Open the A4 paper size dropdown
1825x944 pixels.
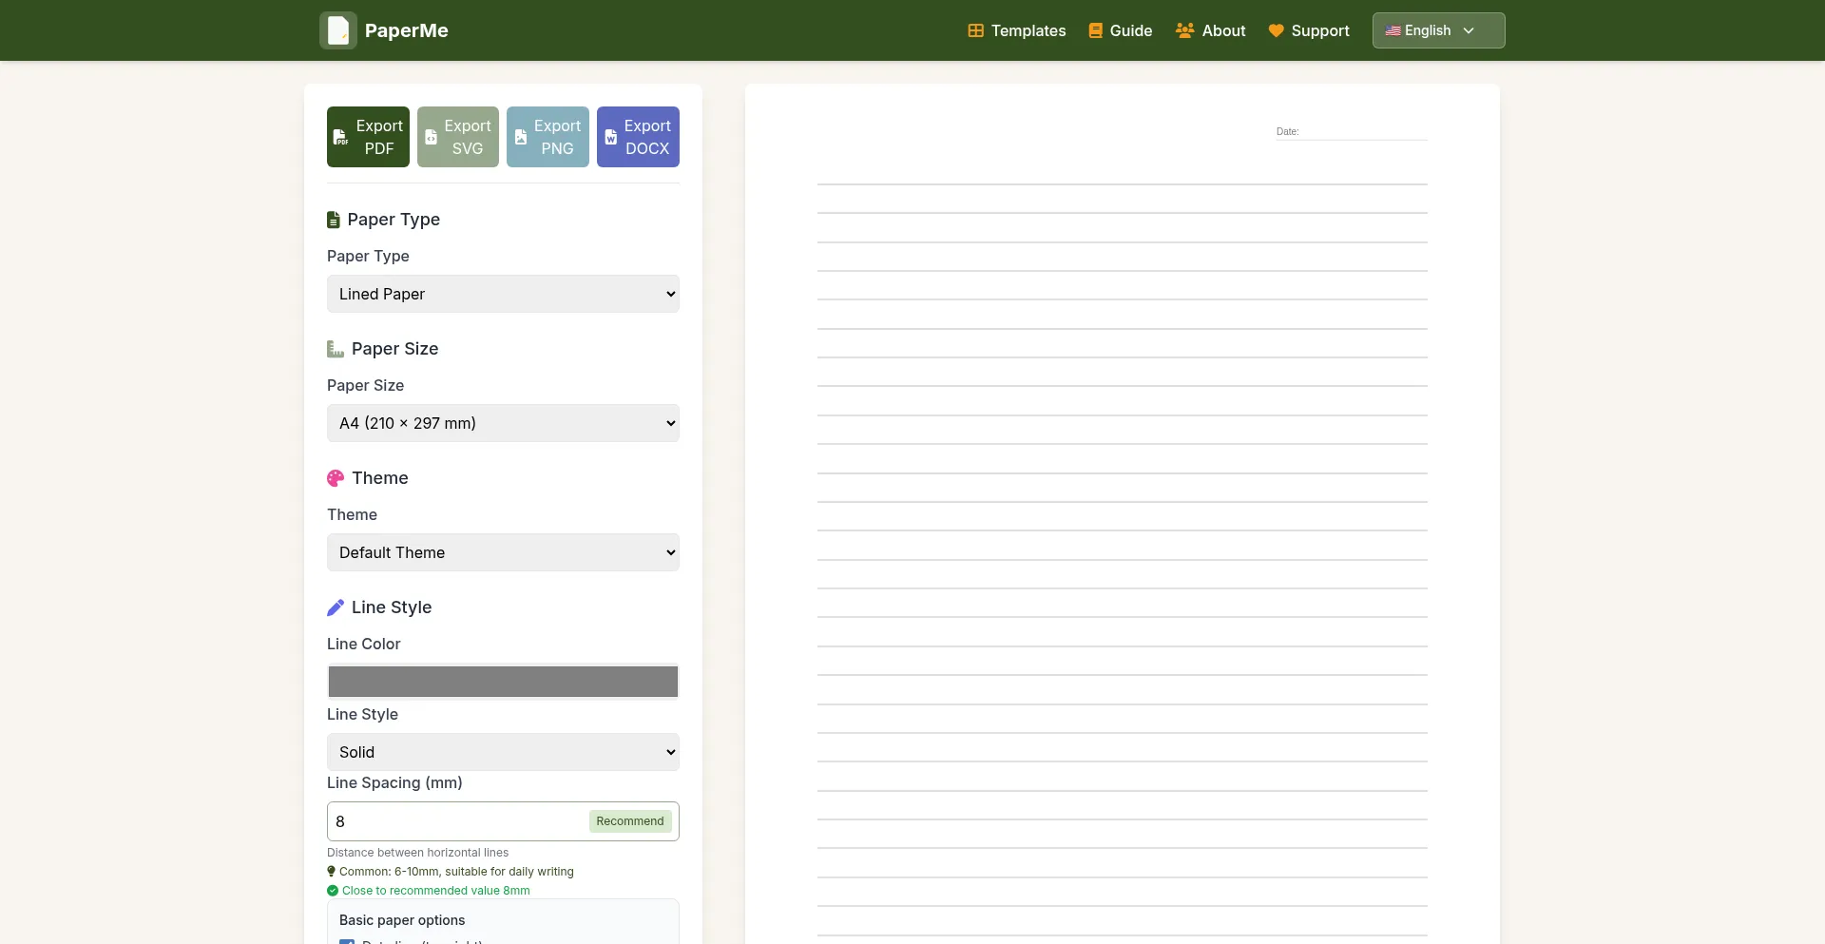tap(503, 423)
